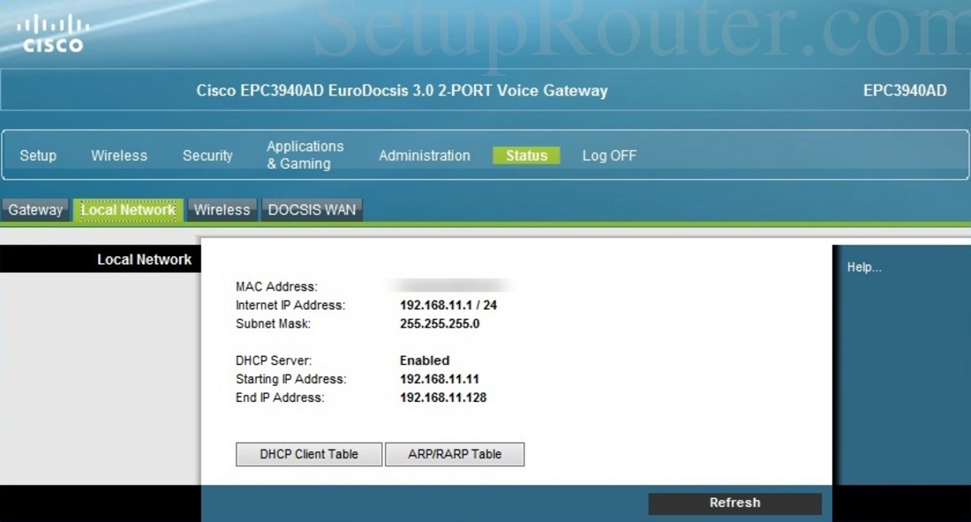This screenshot has height=522, width=971.
Task: View the ARP/RARP Table
Action: pyautogui.click(x=455, y=453)
